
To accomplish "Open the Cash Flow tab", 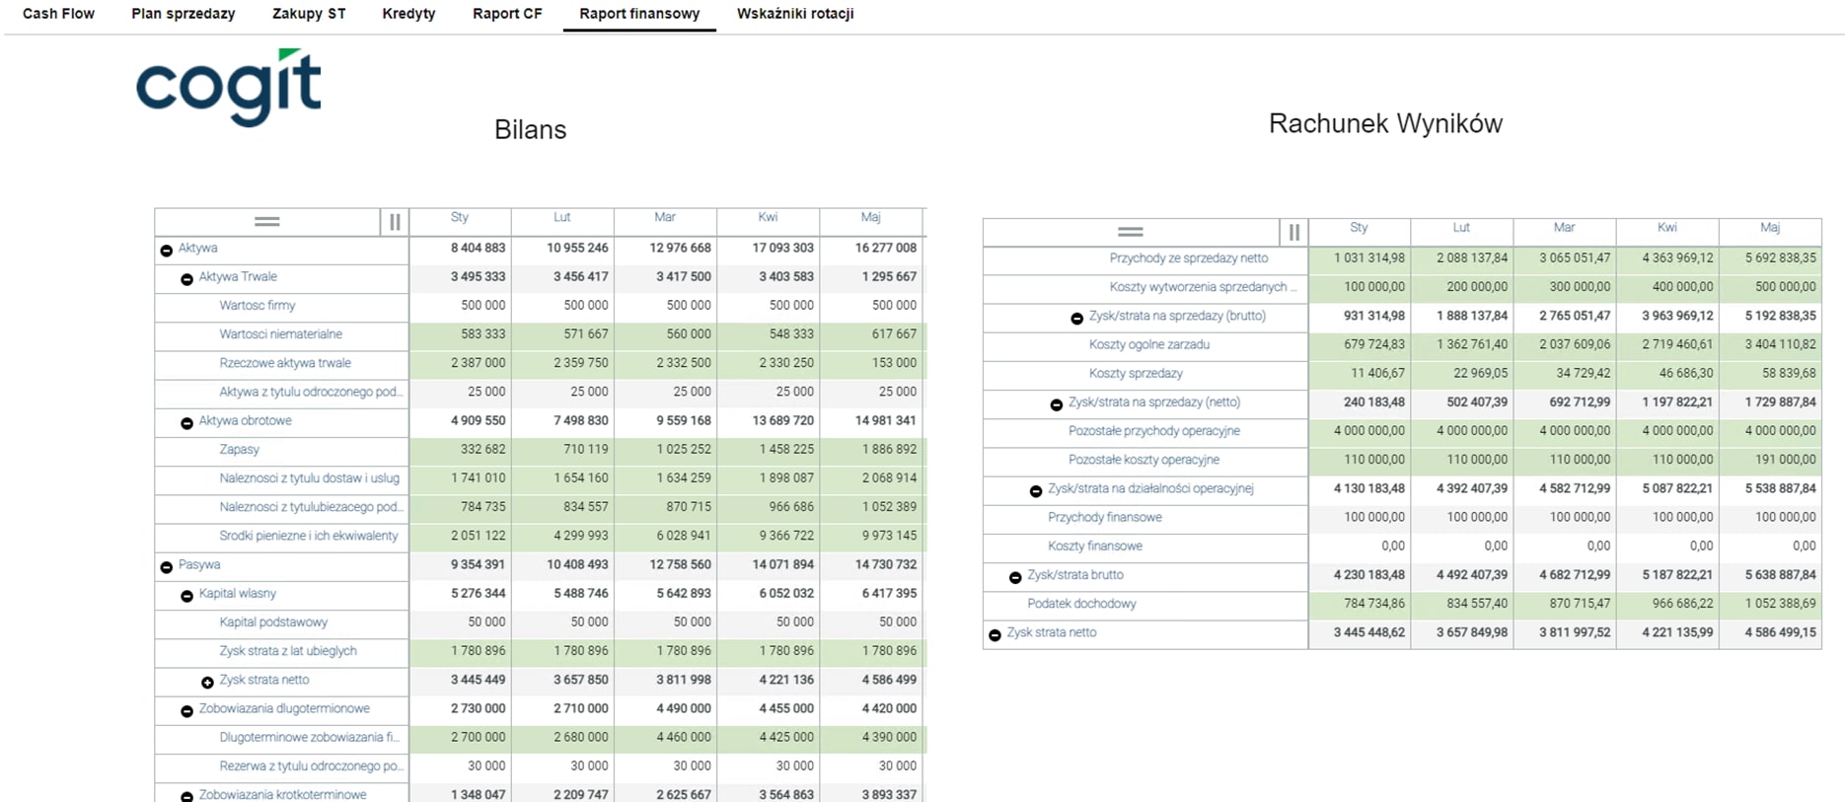I will point(58,14).
